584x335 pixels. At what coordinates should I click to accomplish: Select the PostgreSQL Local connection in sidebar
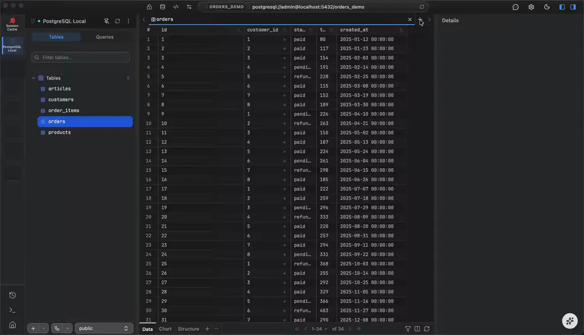[12, 46]
